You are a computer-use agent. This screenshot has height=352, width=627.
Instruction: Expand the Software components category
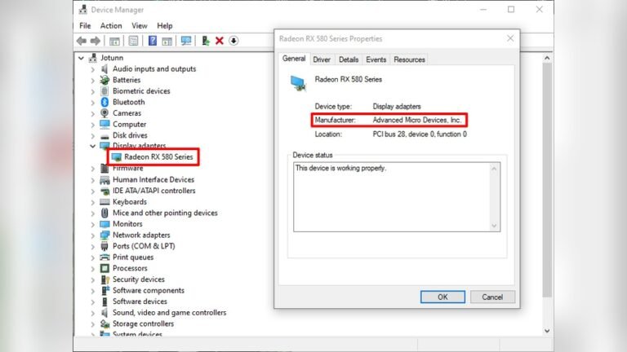93,291
